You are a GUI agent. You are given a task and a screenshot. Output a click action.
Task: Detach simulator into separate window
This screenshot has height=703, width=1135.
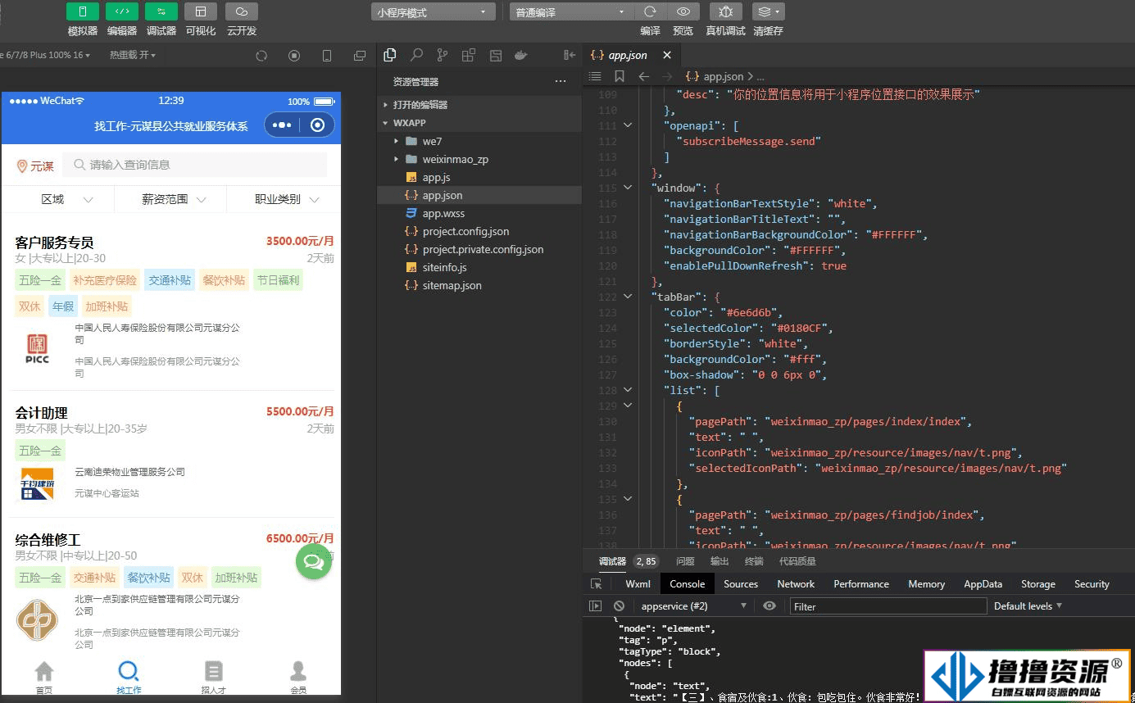360,56
